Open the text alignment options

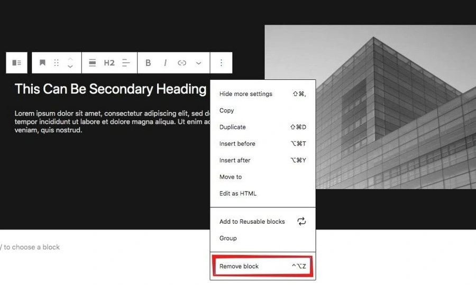pos(126,63)
